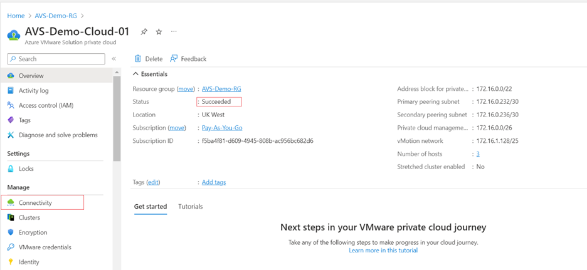Open the AVS-Demo-RG resource group link
This screenshot has height=270, width=587.
[x=221, y=89]
